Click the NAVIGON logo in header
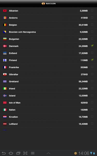97x156 pixels. (x=49, y=4)
